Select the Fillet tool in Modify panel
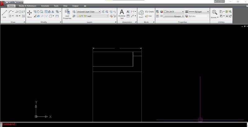Image resolution: width=248 pixels, height=127 pixels. (x=51, y=16)
